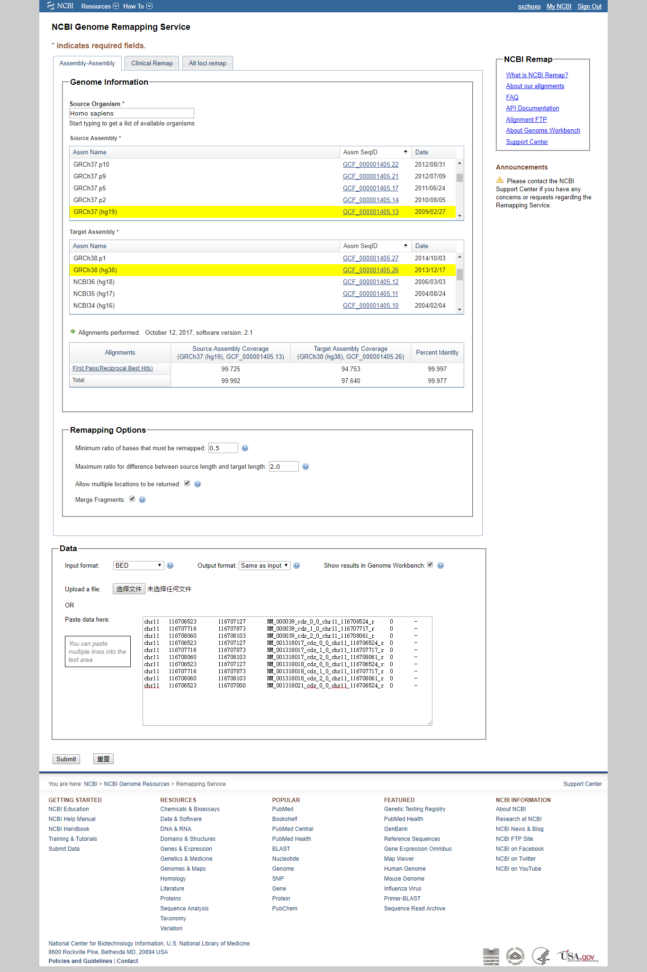
Task: Sort Source Assembly by Date column header
Action: tap(433, 152)
